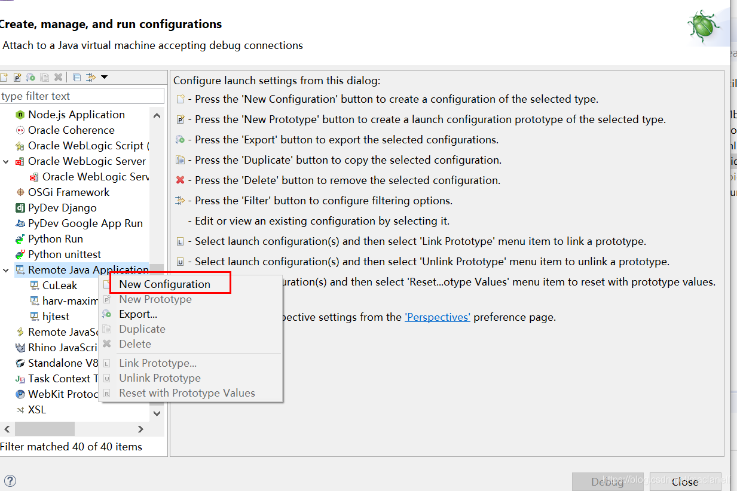Select the PyDev Django icon
This screenshot has width=737, height=491.
coord(20,208)
